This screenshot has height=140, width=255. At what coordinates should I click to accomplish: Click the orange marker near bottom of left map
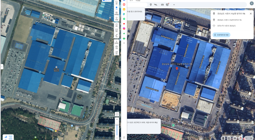coord(56,131)
